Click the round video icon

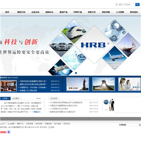point(106,102)
